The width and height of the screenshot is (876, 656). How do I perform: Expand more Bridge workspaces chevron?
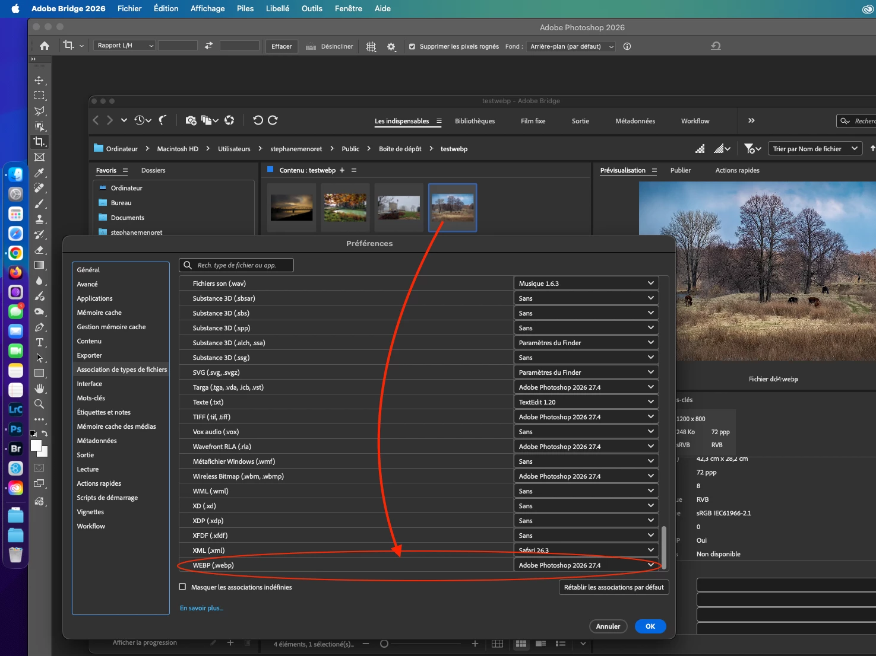pyautogui.click(x=751, y=120)
